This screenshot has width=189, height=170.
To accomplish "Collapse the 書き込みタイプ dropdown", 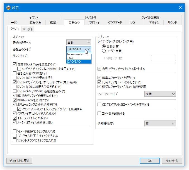I will [79, 49].
